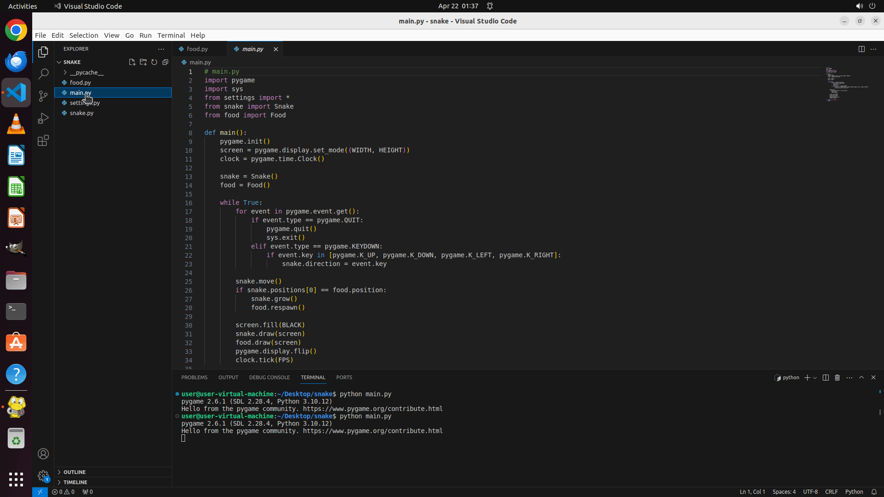The width and height of the screenshot is (884, 497).
Task: Toggle maximized terminal panel size
Action: [861, 377]
